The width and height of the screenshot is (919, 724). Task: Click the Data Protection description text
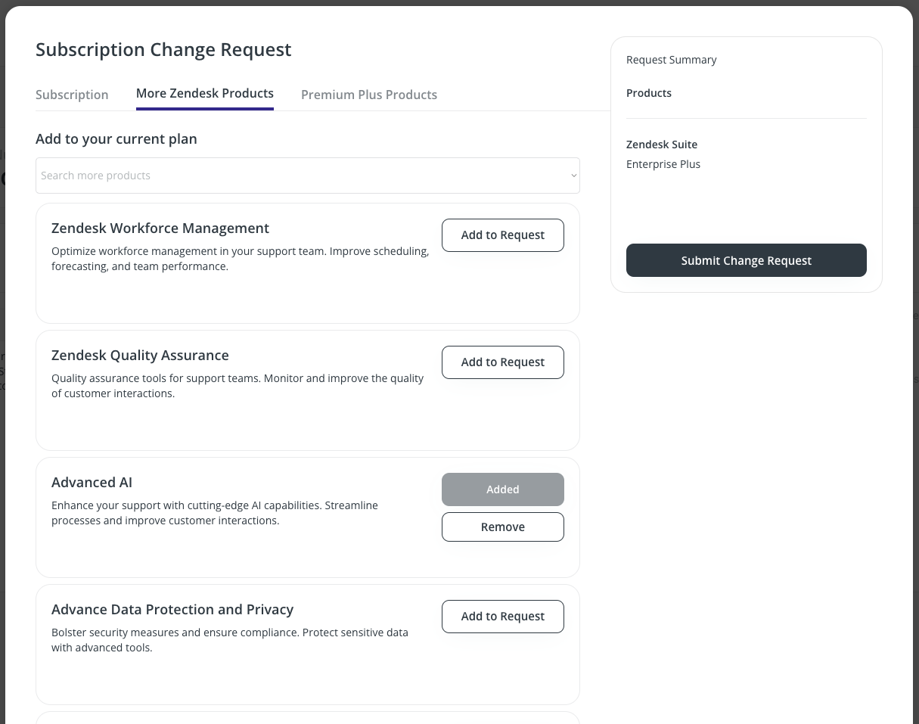tap(230, 640)
